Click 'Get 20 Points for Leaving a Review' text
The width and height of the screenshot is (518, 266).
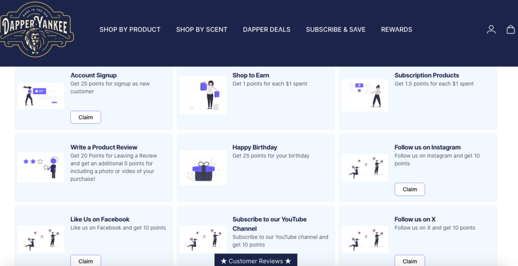pos(114,167)
